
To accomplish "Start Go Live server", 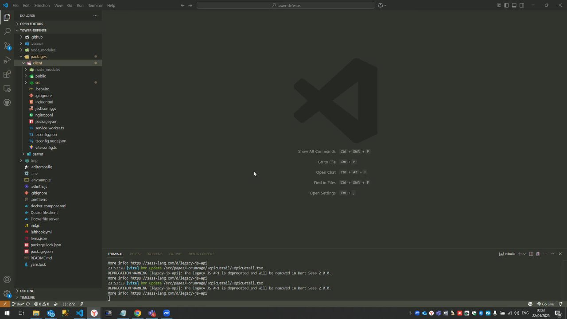I will coord(545,304).
